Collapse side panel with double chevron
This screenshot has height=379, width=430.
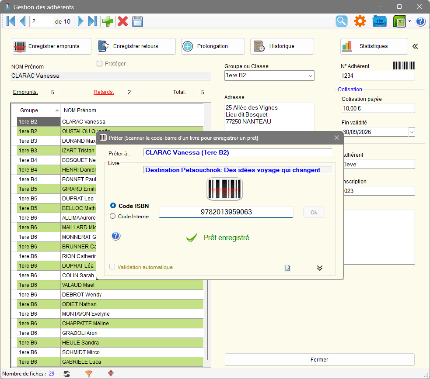click(415, 46)
